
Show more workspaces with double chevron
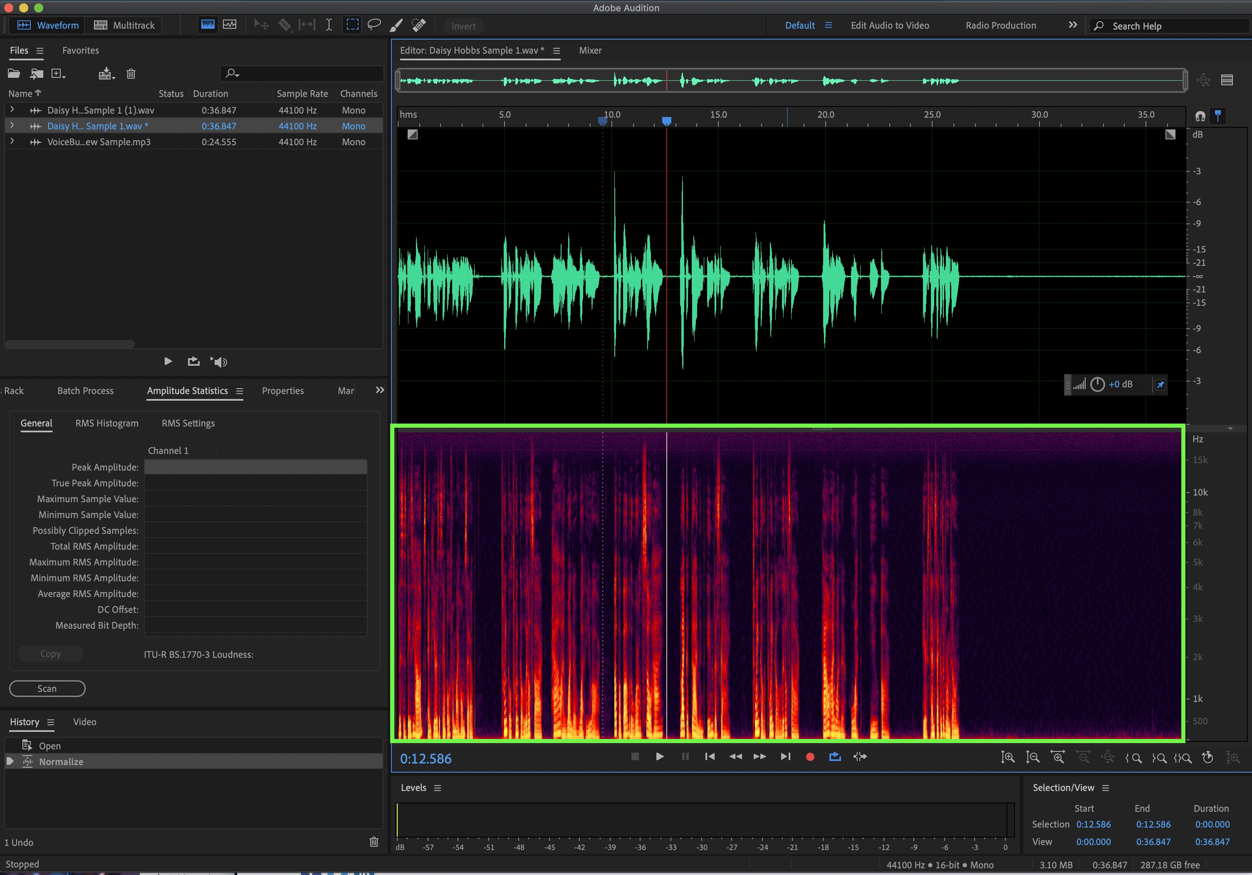pyautogui.click(x=1073, y=25)
